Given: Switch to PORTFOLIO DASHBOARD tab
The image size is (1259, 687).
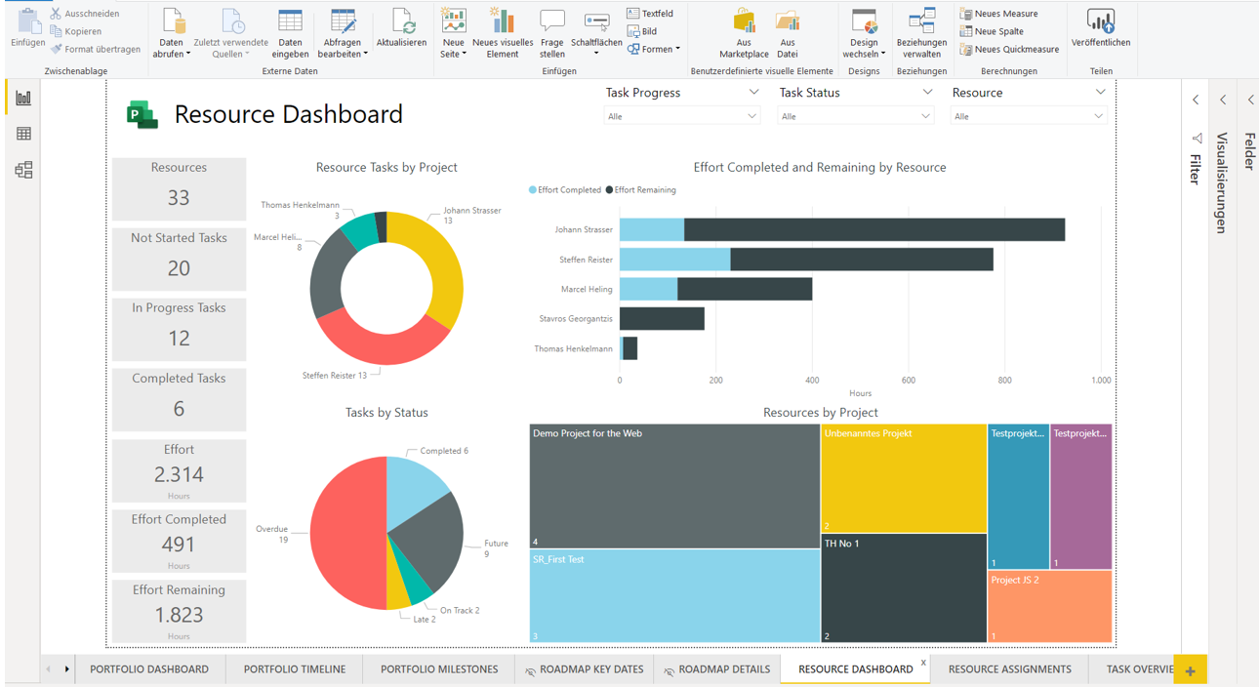Looking at the screenshot, I should (149, 669).
